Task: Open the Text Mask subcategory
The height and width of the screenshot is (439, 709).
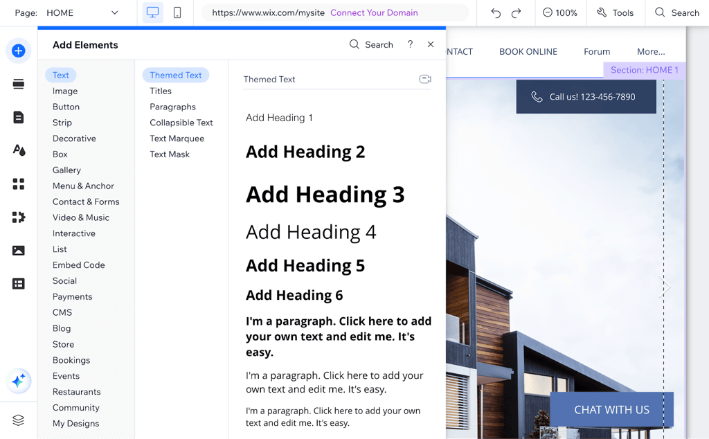Action: click(170, 154)
